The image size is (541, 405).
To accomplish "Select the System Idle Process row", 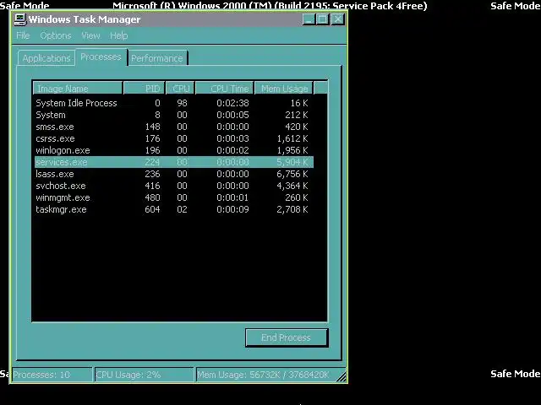I will 173,103.
